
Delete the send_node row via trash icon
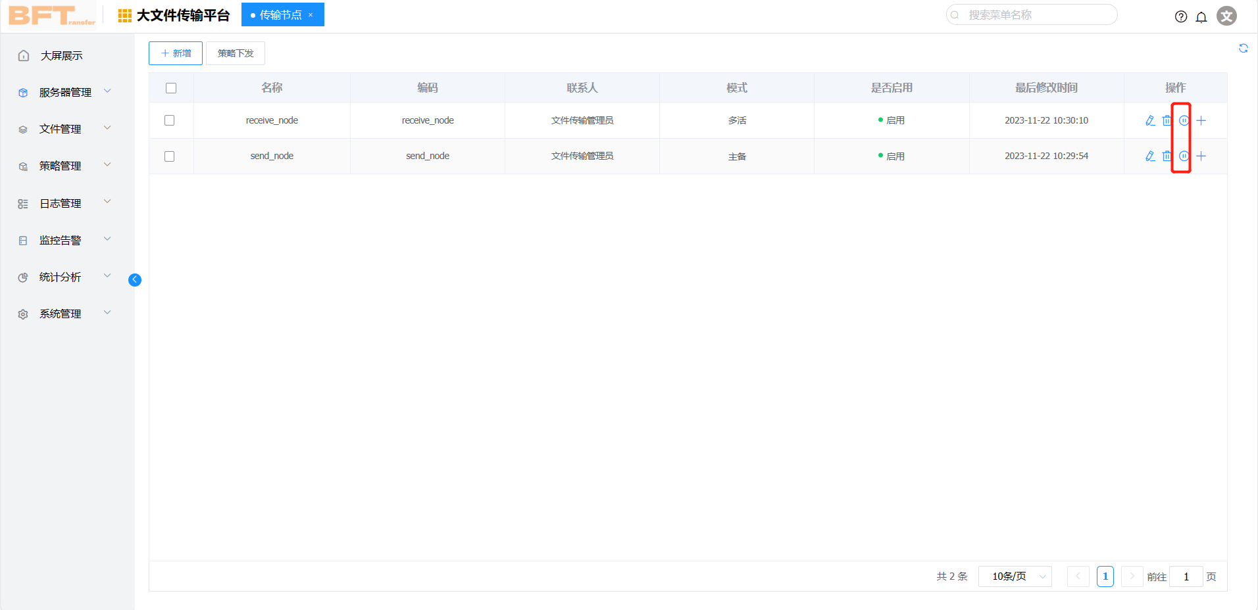click(1167, 156)
